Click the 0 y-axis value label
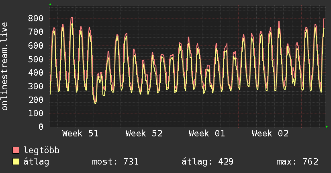 [x=41, y=127]
